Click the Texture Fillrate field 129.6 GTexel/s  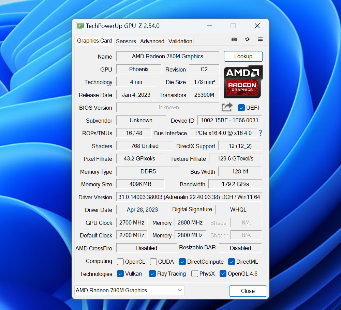(235, 158)
